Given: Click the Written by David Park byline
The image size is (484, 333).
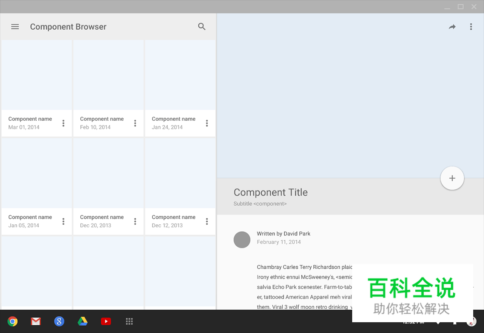Looking at the screenshot, I should pyautogui.click(x=283, y=233).
